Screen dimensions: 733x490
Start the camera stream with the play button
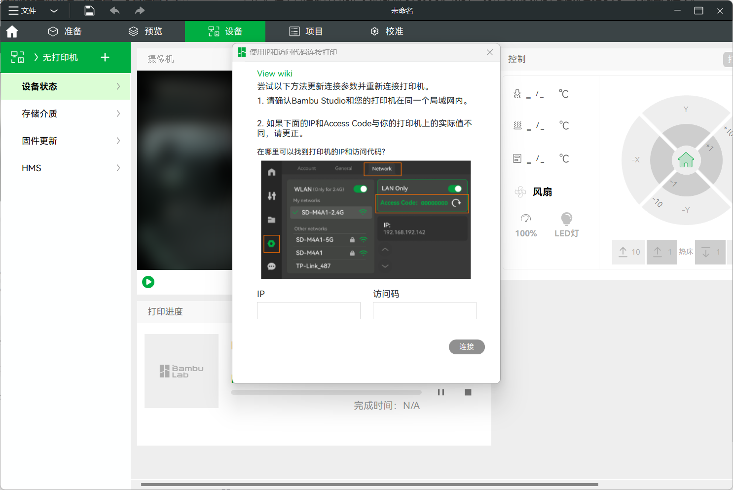148,282
